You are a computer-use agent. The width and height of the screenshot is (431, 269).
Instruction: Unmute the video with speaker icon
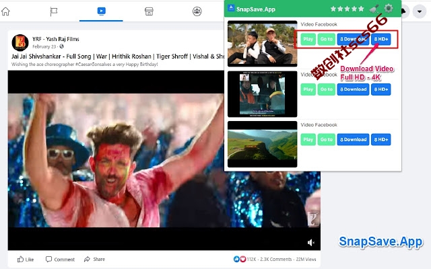click(311, 243)
